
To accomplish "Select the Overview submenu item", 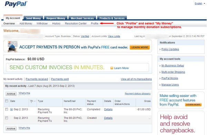I will tap(9, 24).
